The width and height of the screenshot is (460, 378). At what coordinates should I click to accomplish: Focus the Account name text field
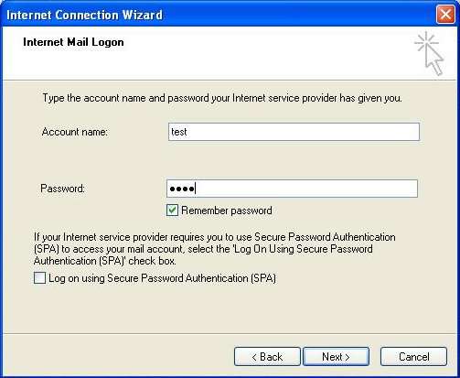(294, 132)
